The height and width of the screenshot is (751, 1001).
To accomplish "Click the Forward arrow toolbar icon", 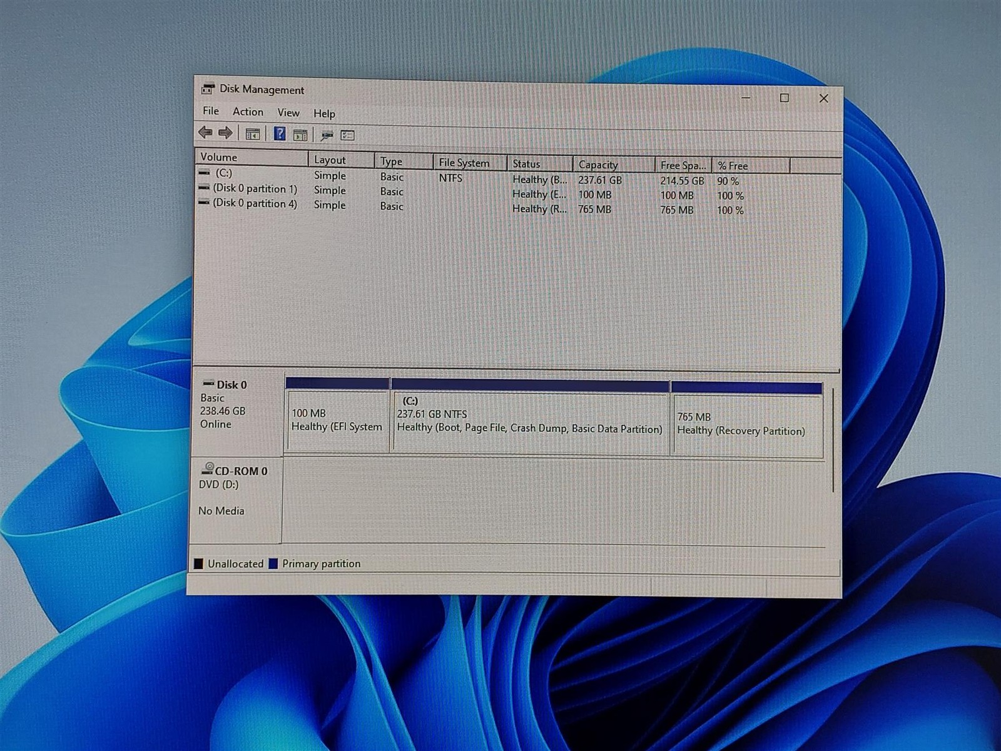I will [225, 133].
